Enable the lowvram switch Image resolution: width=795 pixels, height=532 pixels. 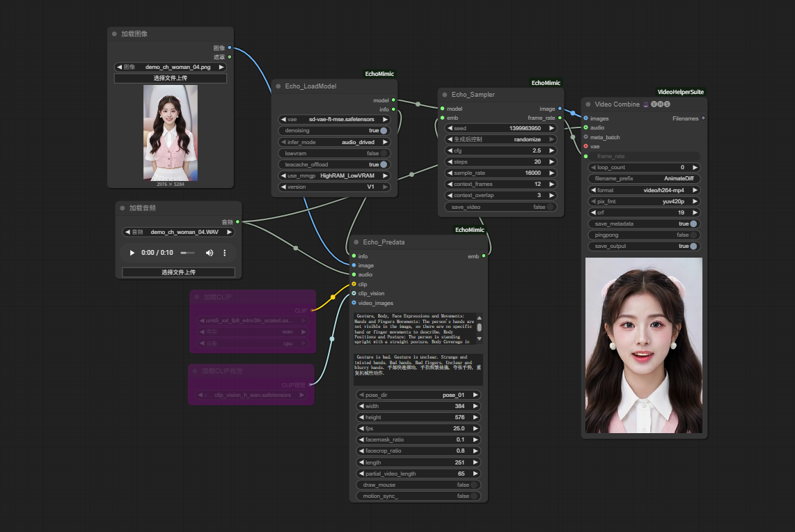coord(384,153)
